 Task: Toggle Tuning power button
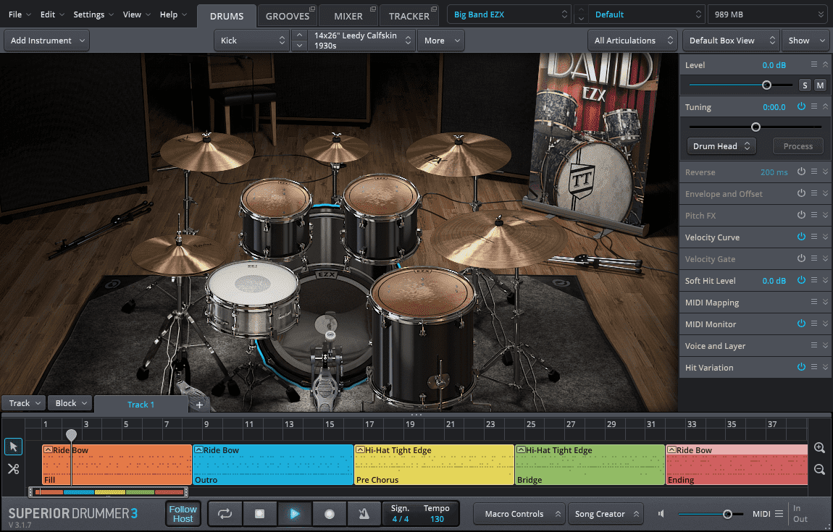[801, 106]
